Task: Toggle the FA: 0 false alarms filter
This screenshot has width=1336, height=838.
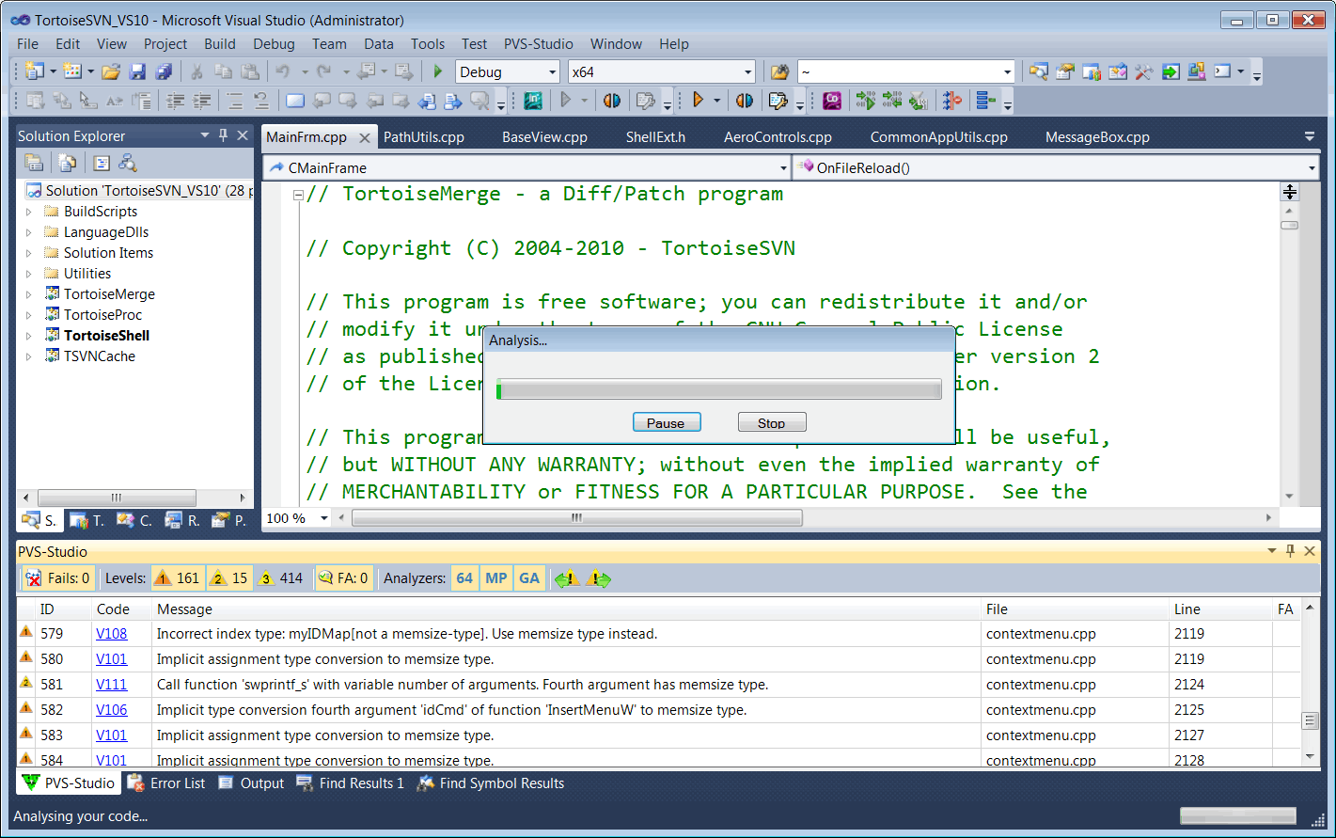Action: 343,578
